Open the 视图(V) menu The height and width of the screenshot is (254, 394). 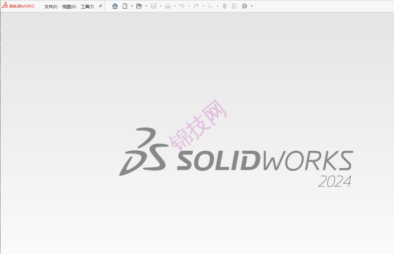[69, 7]
